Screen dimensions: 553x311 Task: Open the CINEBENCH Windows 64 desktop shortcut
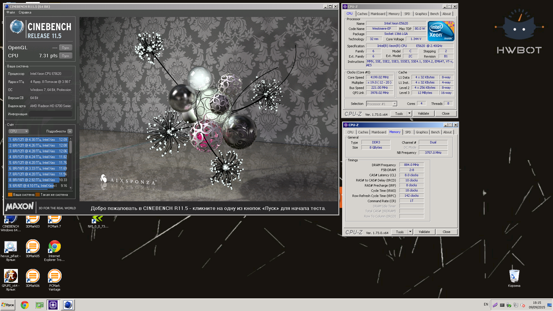(x=11, y=223)
